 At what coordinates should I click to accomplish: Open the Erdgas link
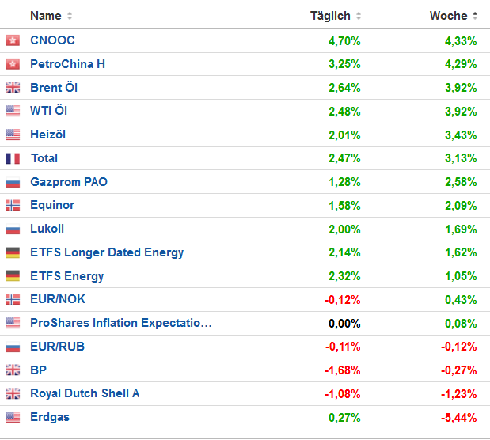click(50, 418)
